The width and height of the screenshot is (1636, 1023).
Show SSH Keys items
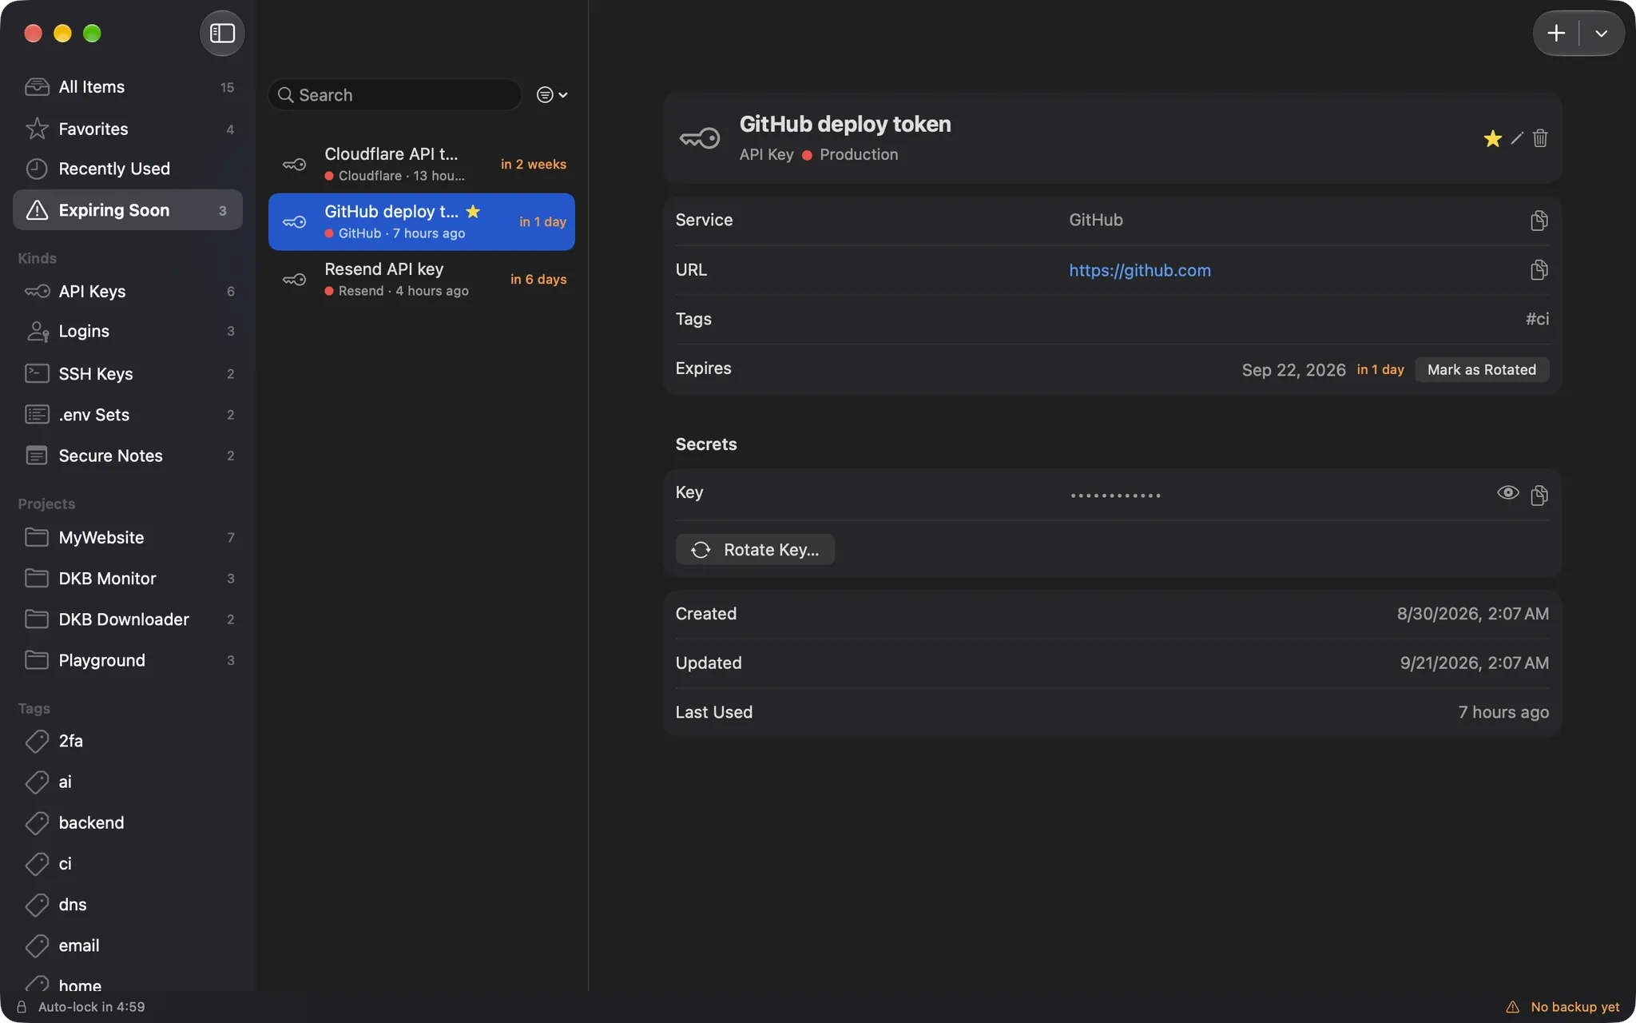click(128, 373)
